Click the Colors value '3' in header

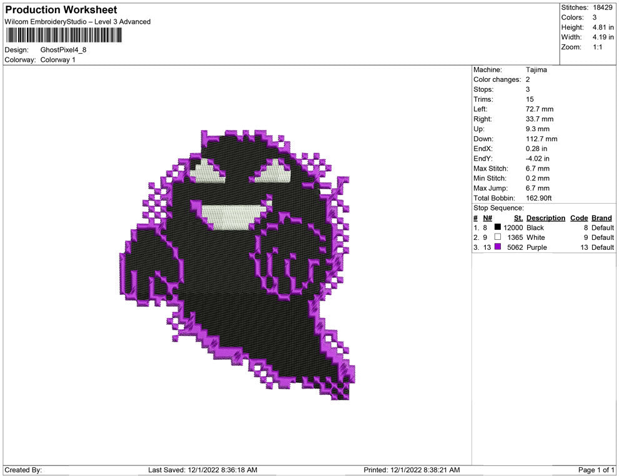(595, 17)
